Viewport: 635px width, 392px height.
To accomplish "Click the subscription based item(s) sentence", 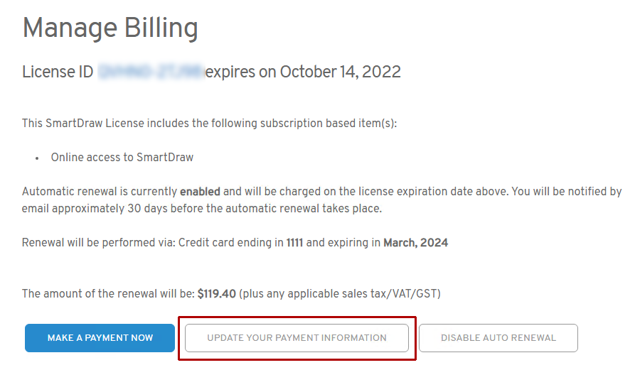I will 209,123.
